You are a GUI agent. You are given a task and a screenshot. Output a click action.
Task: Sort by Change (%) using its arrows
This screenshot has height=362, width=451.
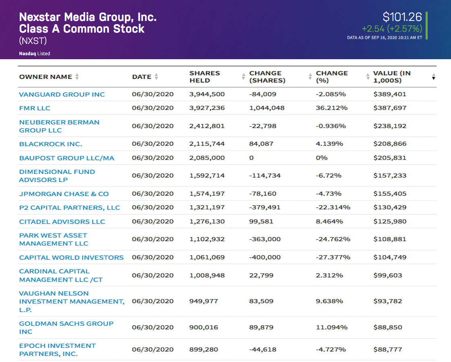coord(368,77)
